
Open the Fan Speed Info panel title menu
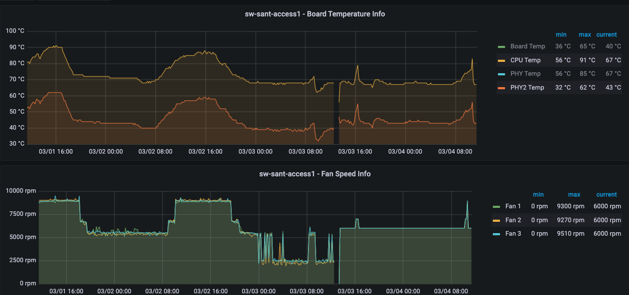click(x=314, y=174)
